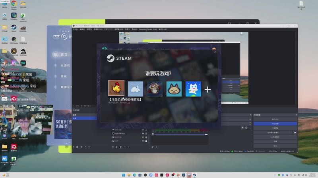Open Steam desktop shortcut icon
This screenshot has height=178, width=318.
(14, 28)
